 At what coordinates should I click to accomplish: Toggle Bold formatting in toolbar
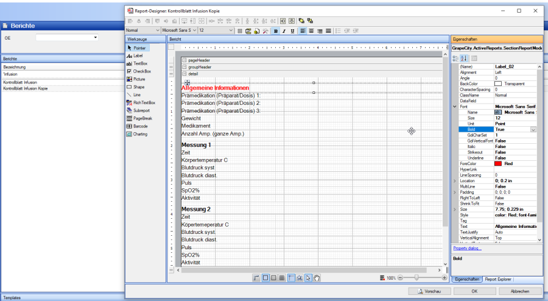(276, 30)
